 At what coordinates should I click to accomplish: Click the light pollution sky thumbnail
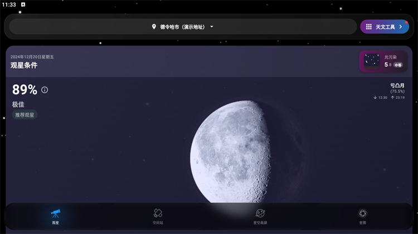372,62
